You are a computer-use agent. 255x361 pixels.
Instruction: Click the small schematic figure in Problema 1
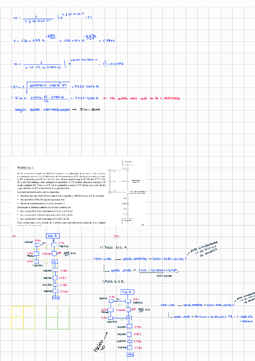(125, 191)
